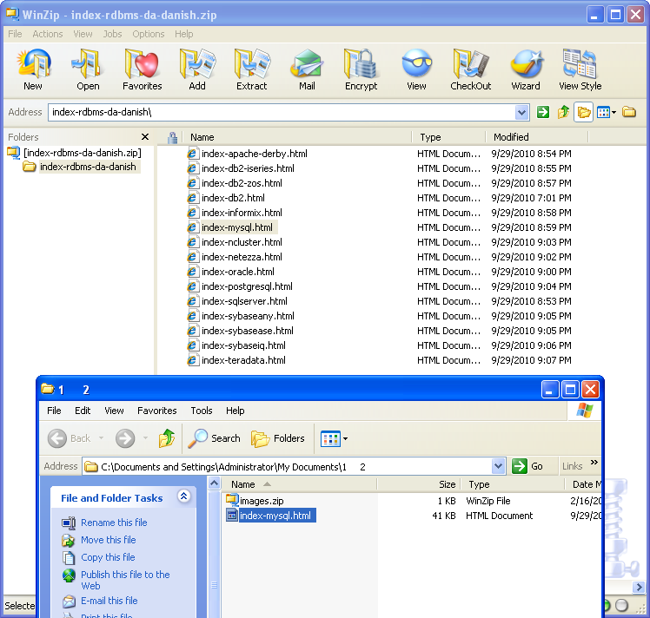Viewport: 650px width, 618px height.
Task: Click E-mail this file link
Action: [x=109, y=601]
